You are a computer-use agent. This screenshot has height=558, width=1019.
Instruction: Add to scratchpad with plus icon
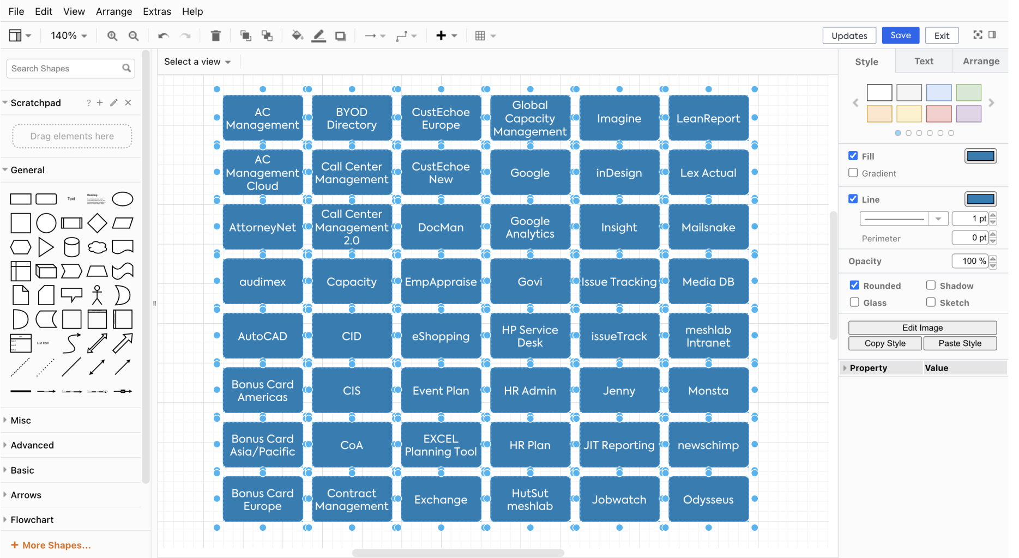click(x=100, y=102)
